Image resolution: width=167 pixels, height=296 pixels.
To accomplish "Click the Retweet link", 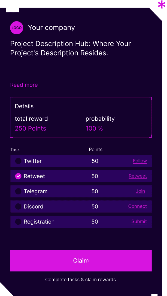I will (x=138, y=176).
